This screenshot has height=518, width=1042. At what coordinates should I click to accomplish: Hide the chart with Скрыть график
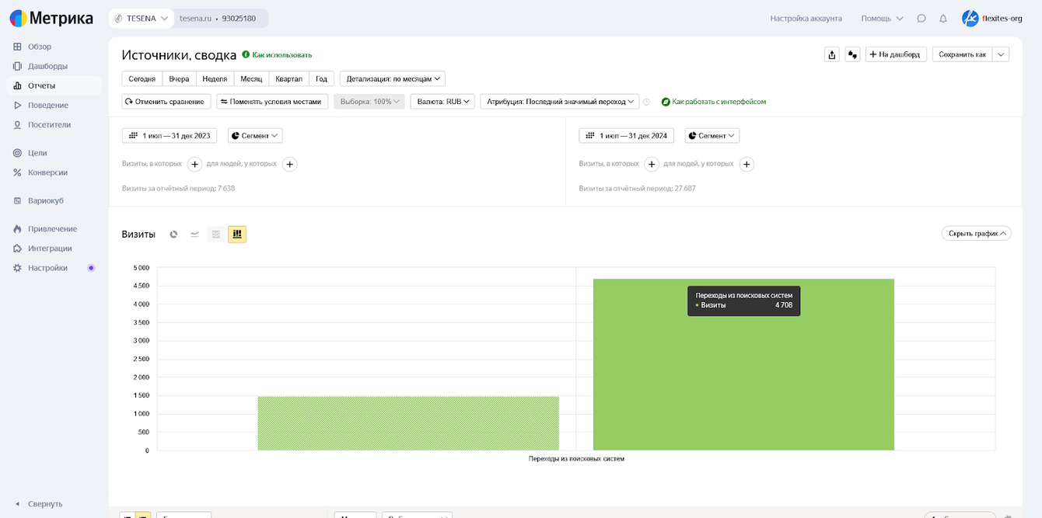[976, 233]
